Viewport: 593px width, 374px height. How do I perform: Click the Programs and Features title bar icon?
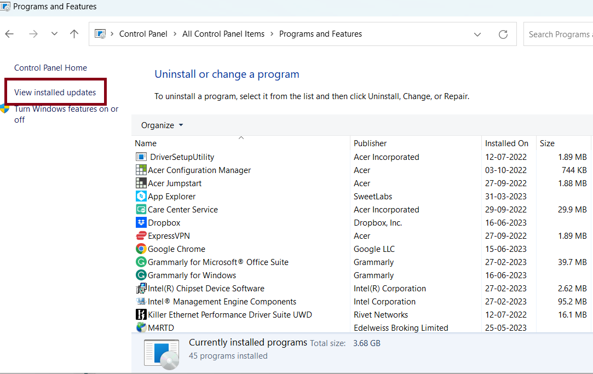coord(5,7)
